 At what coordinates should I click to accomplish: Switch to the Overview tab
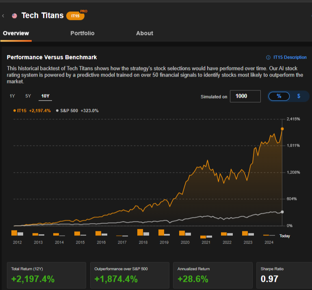[16, 33]
